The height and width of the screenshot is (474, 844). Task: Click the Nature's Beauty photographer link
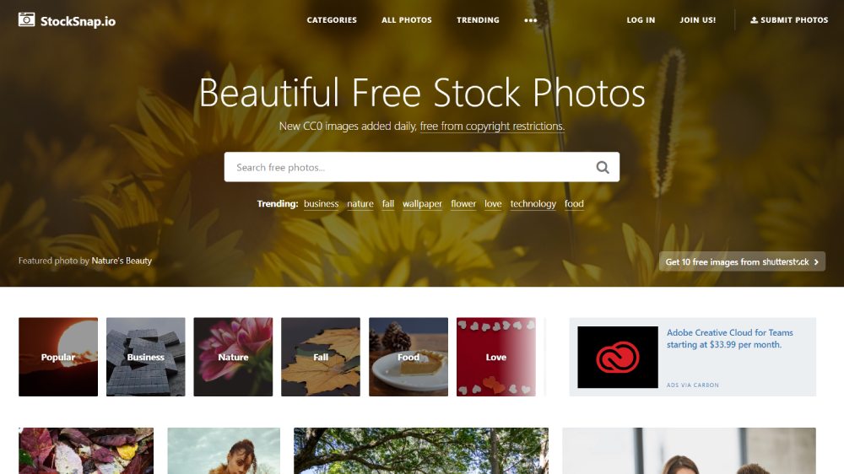point(122,261)
